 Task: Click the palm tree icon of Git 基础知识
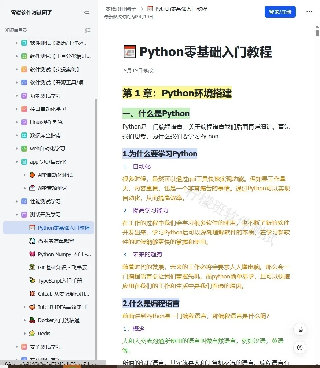click(32, 267)
